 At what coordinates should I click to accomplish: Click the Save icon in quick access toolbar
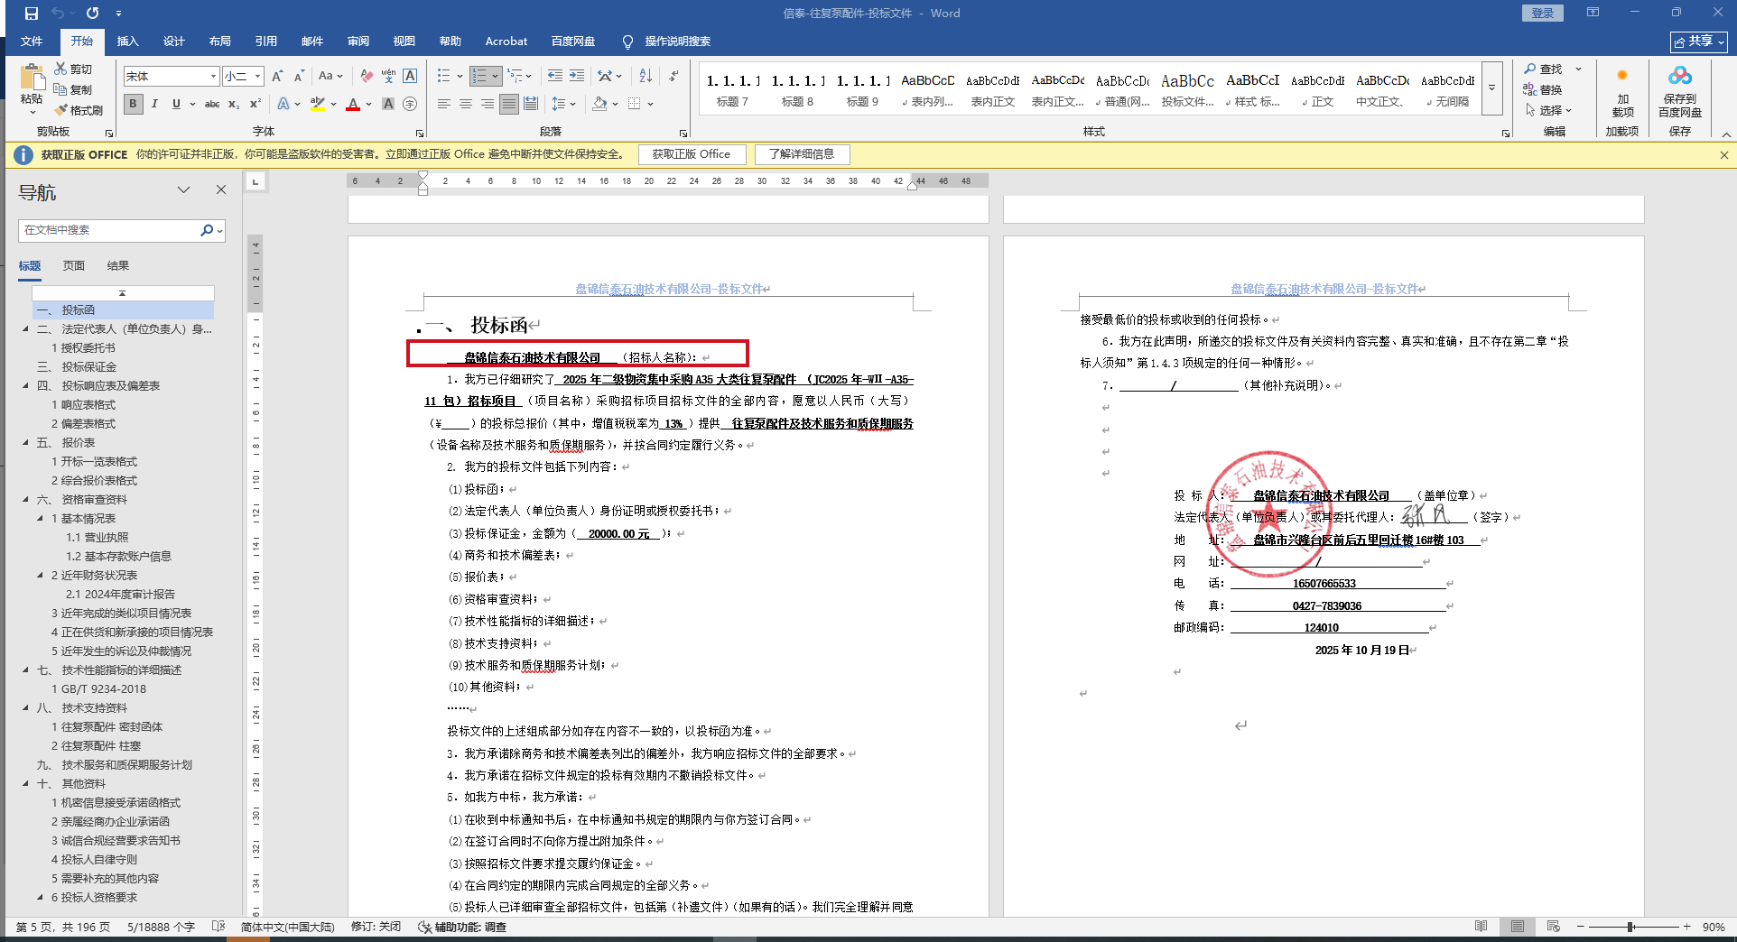[x=32, y=14]
